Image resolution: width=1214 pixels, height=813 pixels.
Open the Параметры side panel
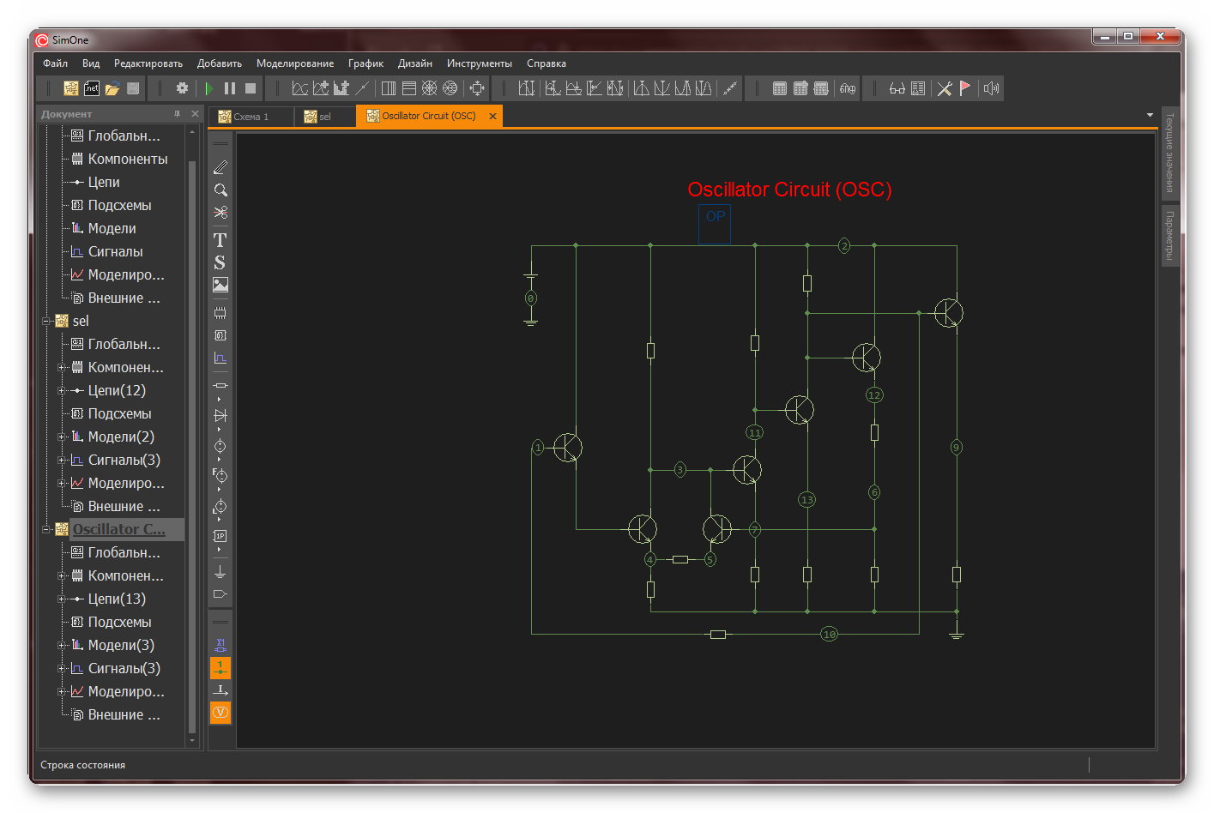click(1169, 235)
